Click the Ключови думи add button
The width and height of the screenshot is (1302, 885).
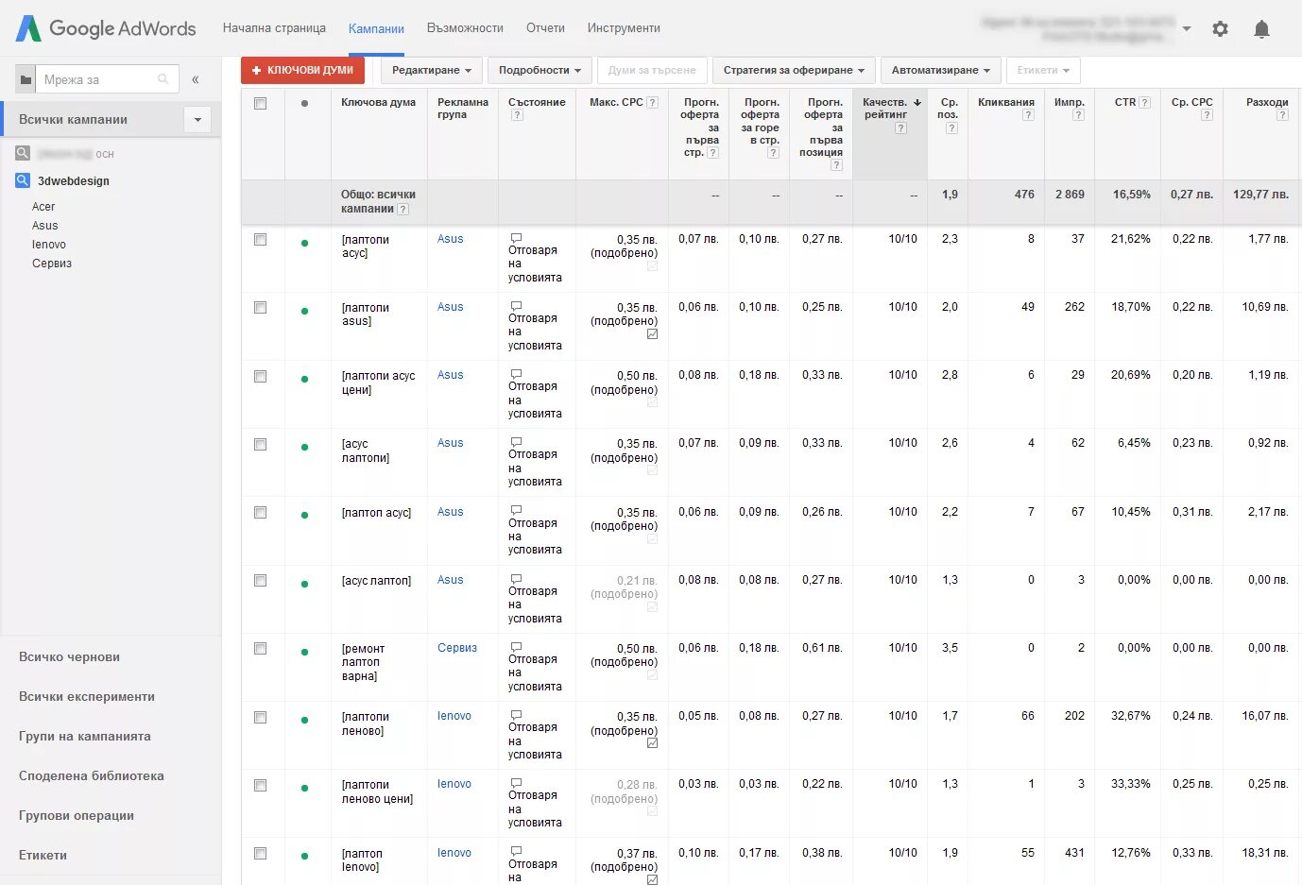tap(302, 70)
